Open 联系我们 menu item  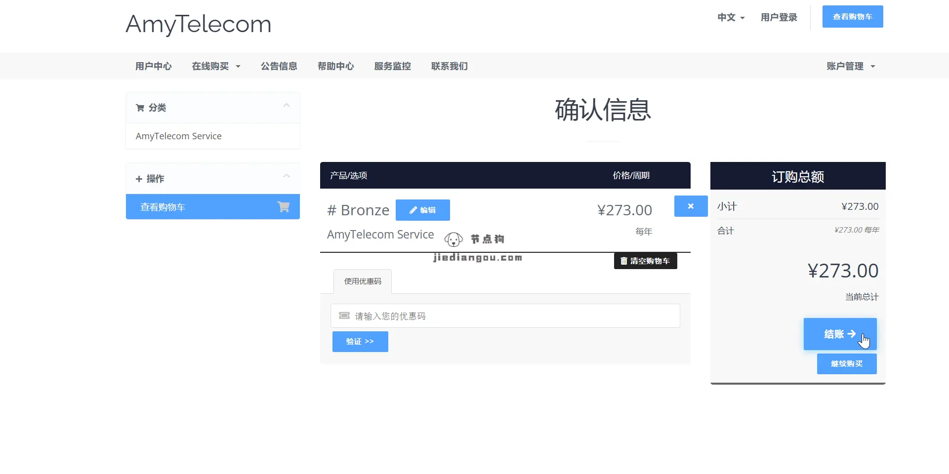click(450, 66)
